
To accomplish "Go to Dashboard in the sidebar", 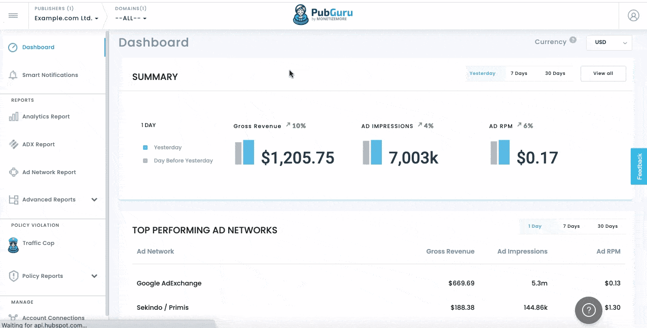I will [x=38, y=48].
